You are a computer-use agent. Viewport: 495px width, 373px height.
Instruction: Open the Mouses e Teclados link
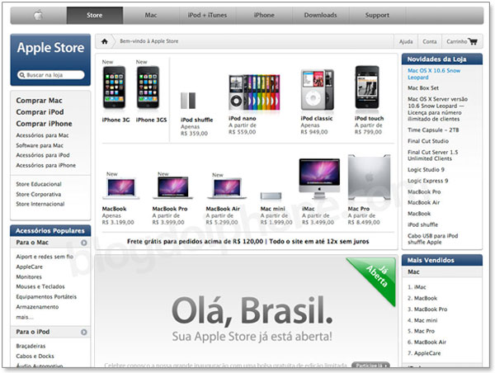40,287
